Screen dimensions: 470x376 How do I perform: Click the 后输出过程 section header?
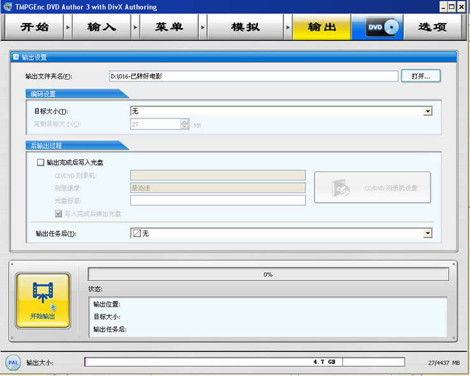pos(46,146)
